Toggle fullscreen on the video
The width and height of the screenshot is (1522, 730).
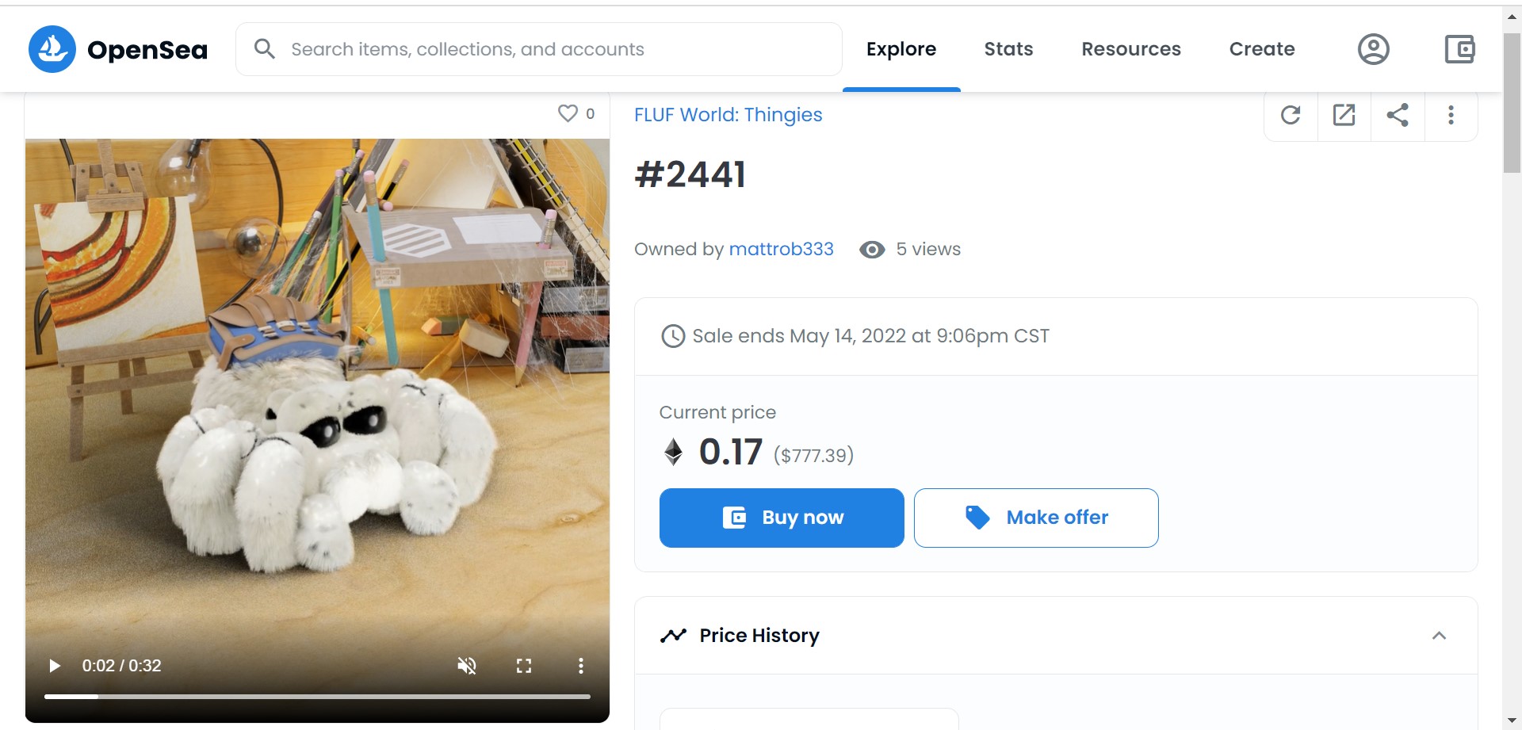524,666
